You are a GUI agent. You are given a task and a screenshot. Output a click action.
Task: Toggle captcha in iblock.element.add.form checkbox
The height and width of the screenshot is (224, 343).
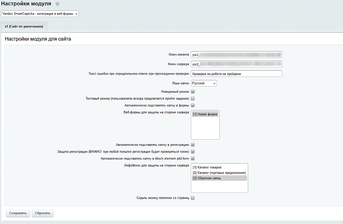point(193,159)
